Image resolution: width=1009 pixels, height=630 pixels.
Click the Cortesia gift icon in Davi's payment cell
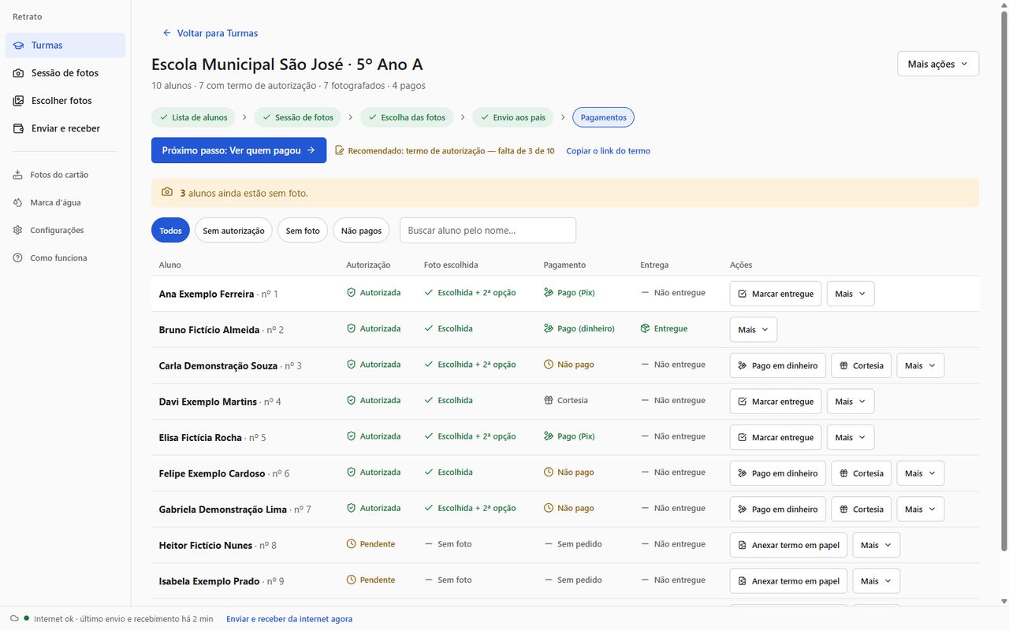pyautogui.click(x=549, y=400)
